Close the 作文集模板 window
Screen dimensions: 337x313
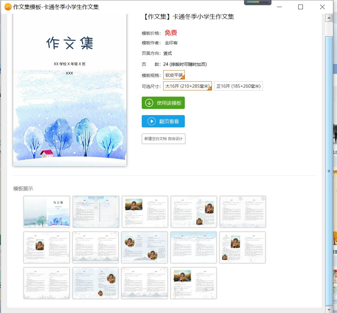coord(322,7)
